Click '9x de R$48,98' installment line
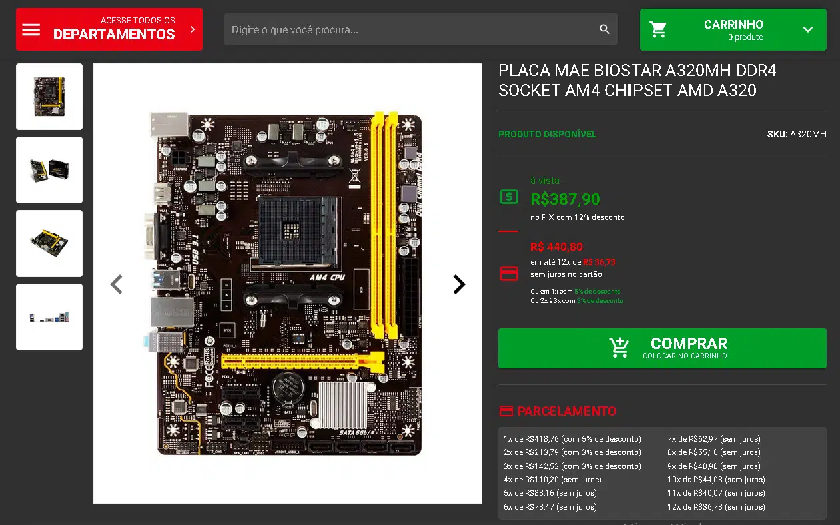840x525 pixels. 714,466
